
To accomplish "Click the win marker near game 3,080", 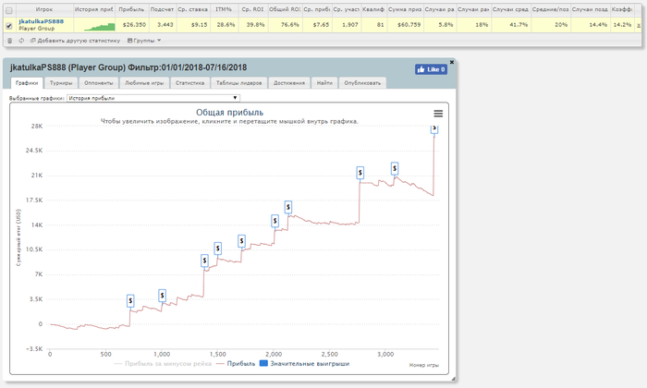I will tap(395, 168).
